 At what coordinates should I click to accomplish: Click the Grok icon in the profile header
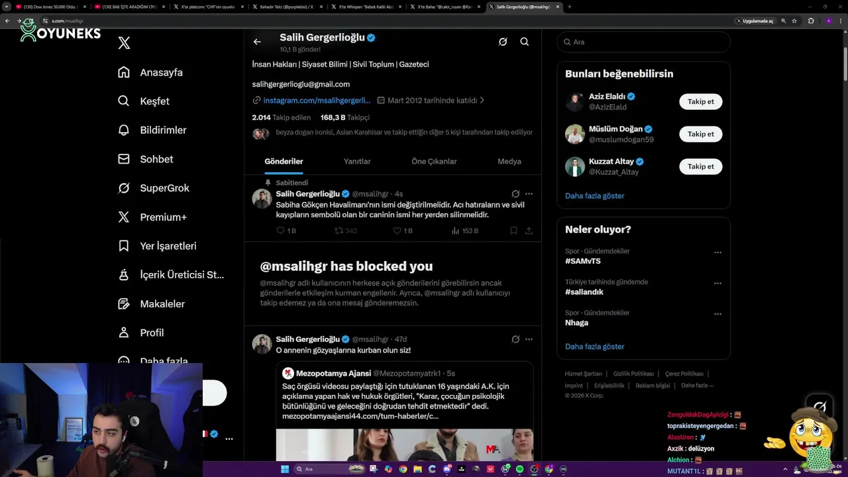(x=503, y=42)
